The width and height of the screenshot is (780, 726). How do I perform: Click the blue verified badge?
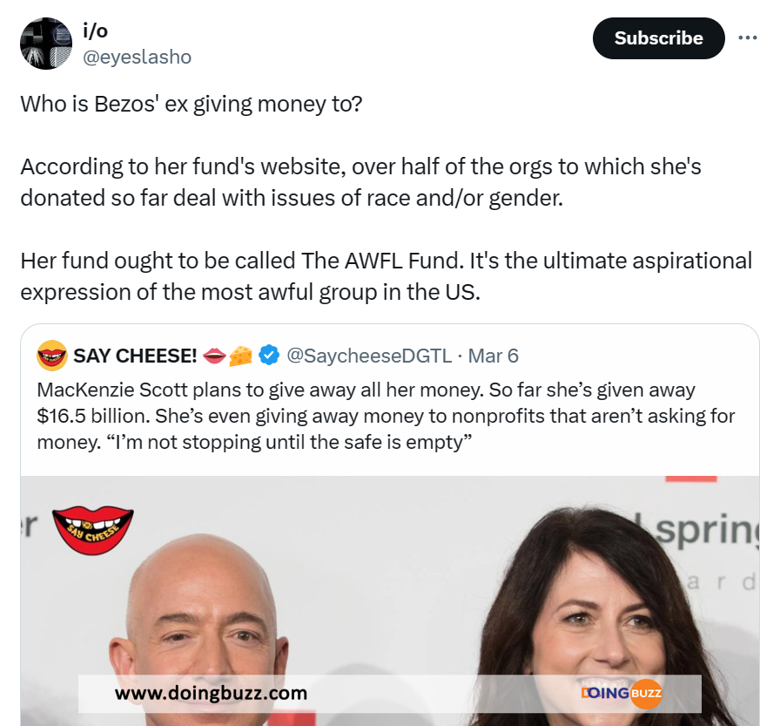[x=269, y=356]
